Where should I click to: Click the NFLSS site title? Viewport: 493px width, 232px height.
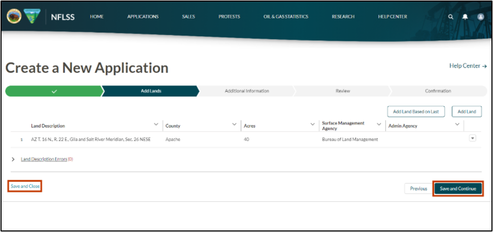pyautogui.click(x=63, y=17)
